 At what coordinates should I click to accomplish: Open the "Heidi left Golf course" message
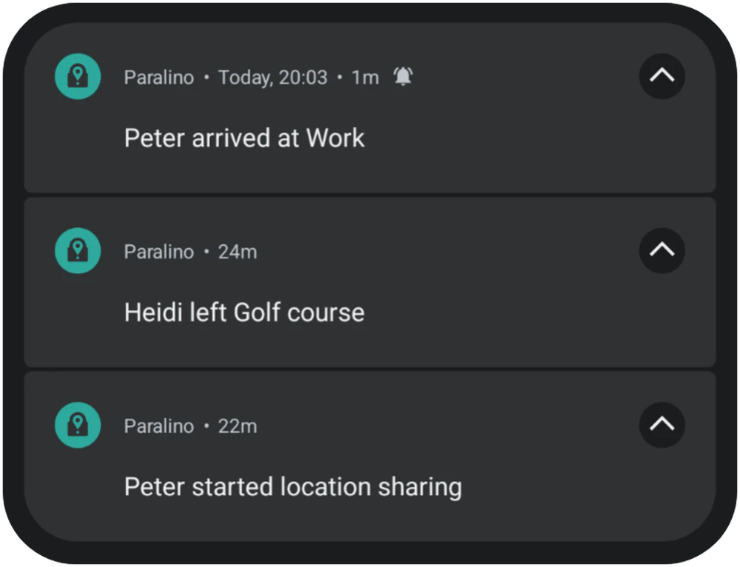[244, 312]
